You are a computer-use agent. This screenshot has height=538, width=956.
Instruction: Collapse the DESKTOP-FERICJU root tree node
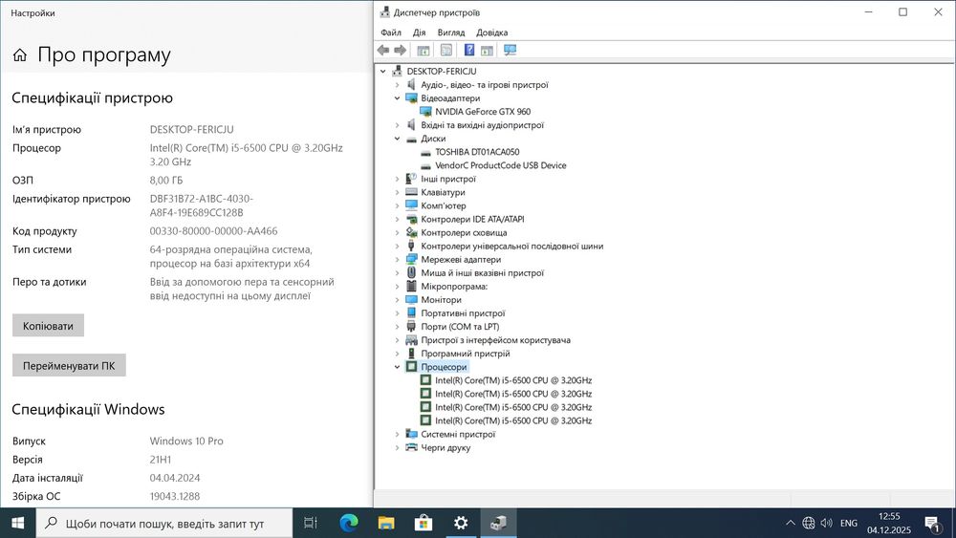[x=383, y=72]
